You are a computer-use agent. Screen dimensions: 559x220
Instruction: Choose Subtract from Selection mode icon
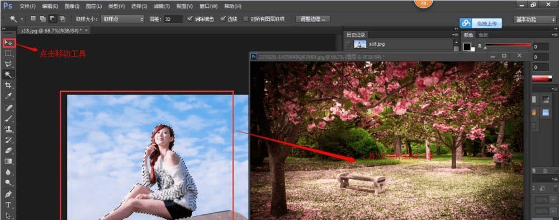point(53,18)
